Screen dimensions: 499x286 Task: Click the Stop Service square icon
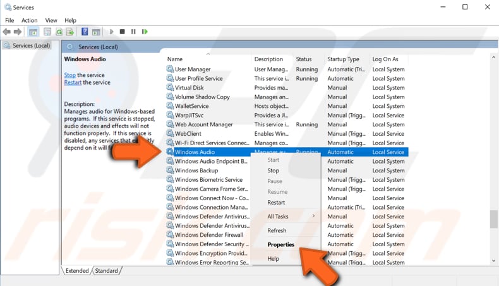pyautogui.click(x=122, y=32)
